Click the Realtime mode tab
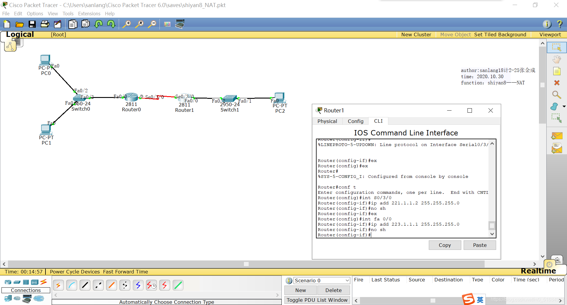567x305 pixels. pos(538,271)
